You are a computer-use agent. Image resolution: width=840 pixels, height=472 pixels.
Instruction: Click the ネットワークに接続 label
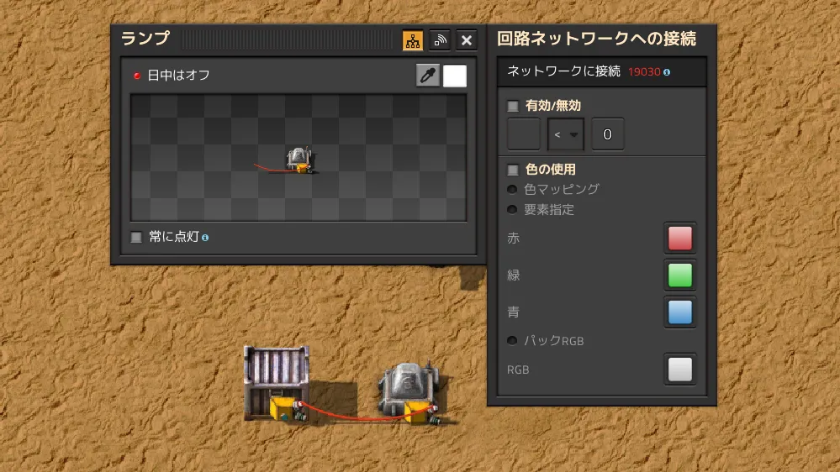click(x=563, y=71)
